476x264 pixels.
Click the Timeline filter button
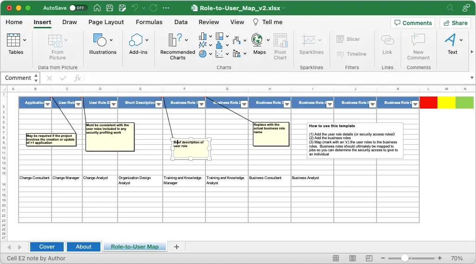pyautogui.click(x=351, y=54)
